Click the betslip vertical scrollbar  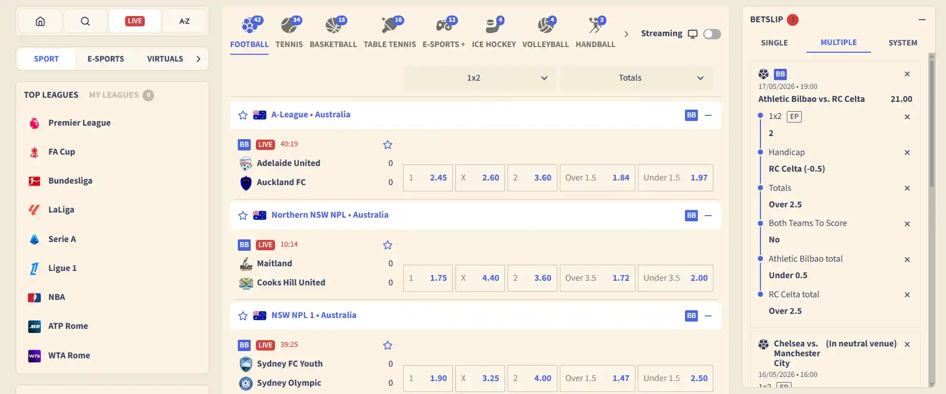(x=932, y=123)
